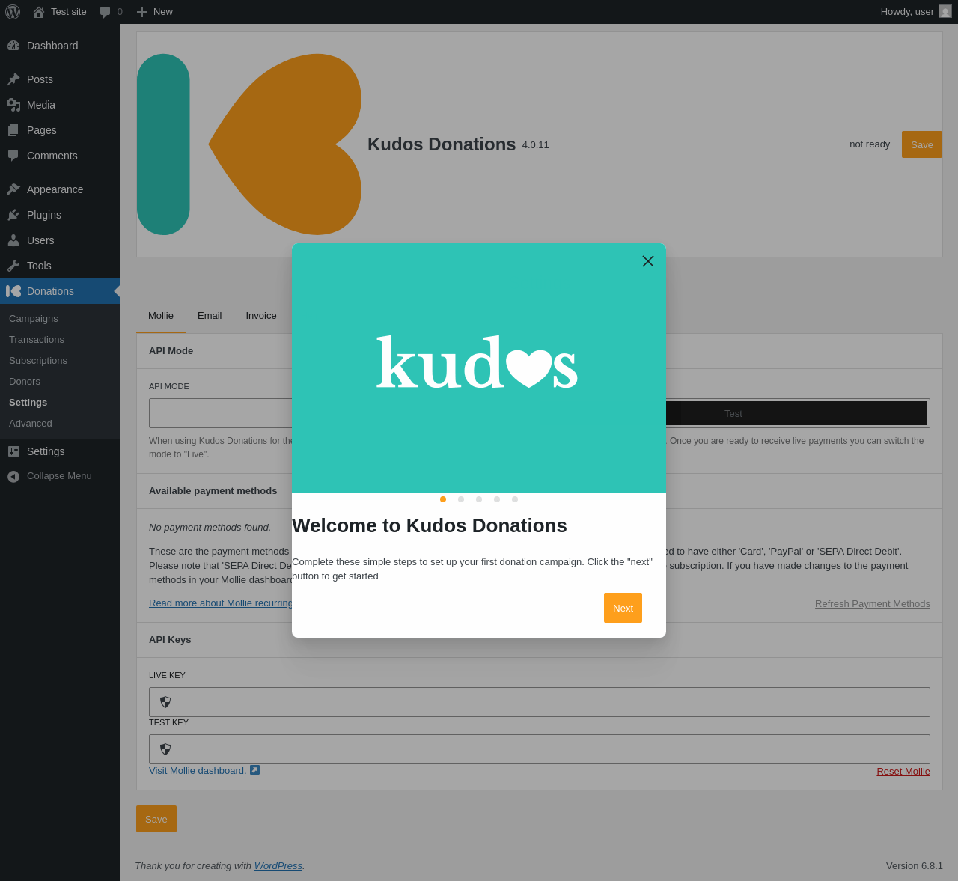
Task: Click Next in the welcome dialog
Action: click(x=623, y=608)
